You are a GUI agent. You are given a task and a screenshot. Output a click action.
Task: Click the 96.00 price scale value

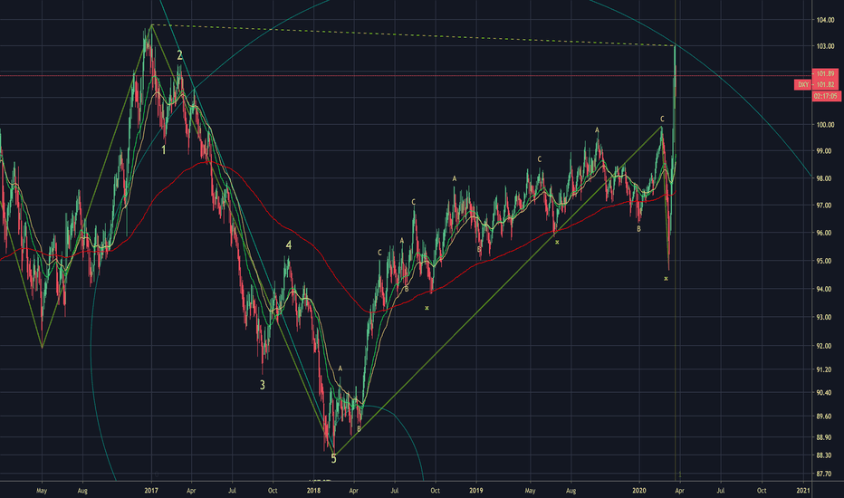[824, 233]
